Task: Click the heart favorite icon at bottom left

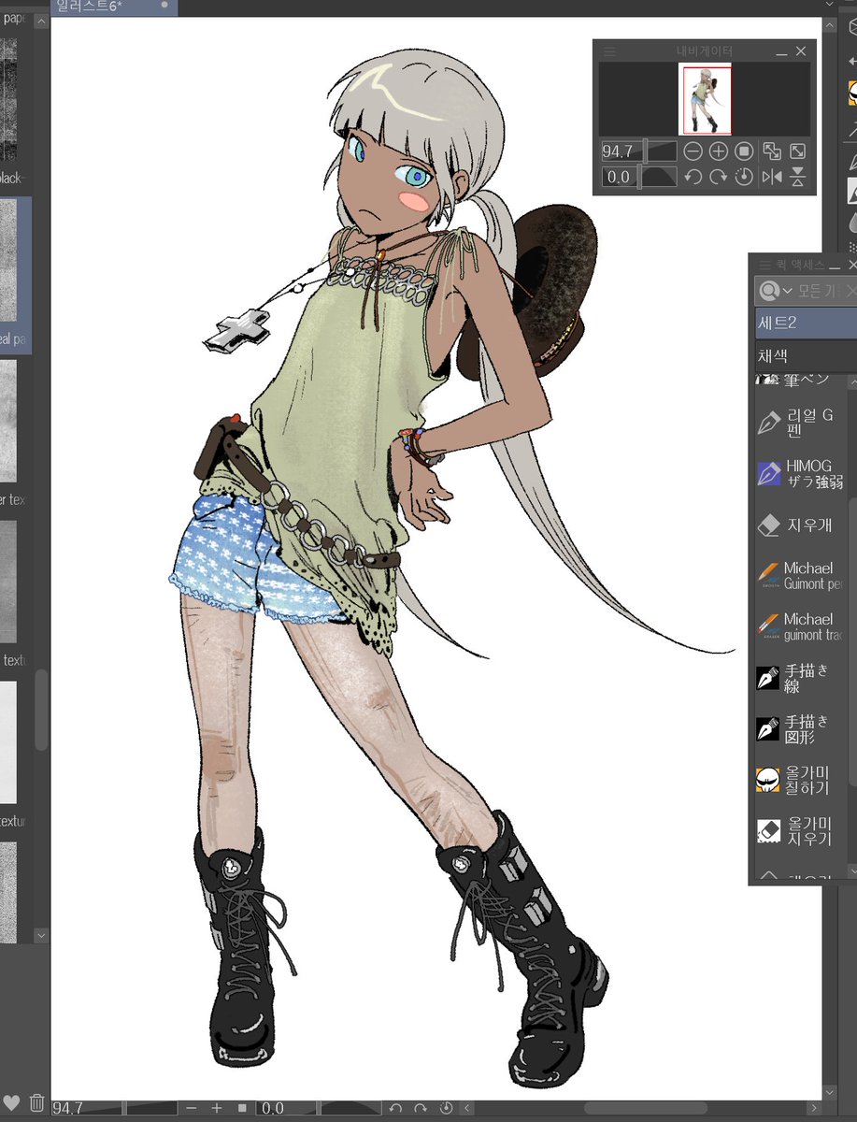Action: (11, 1103)
